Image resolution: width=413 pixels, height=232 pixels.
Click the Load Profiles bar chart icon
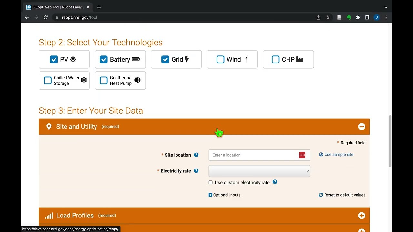click(49, 216)
